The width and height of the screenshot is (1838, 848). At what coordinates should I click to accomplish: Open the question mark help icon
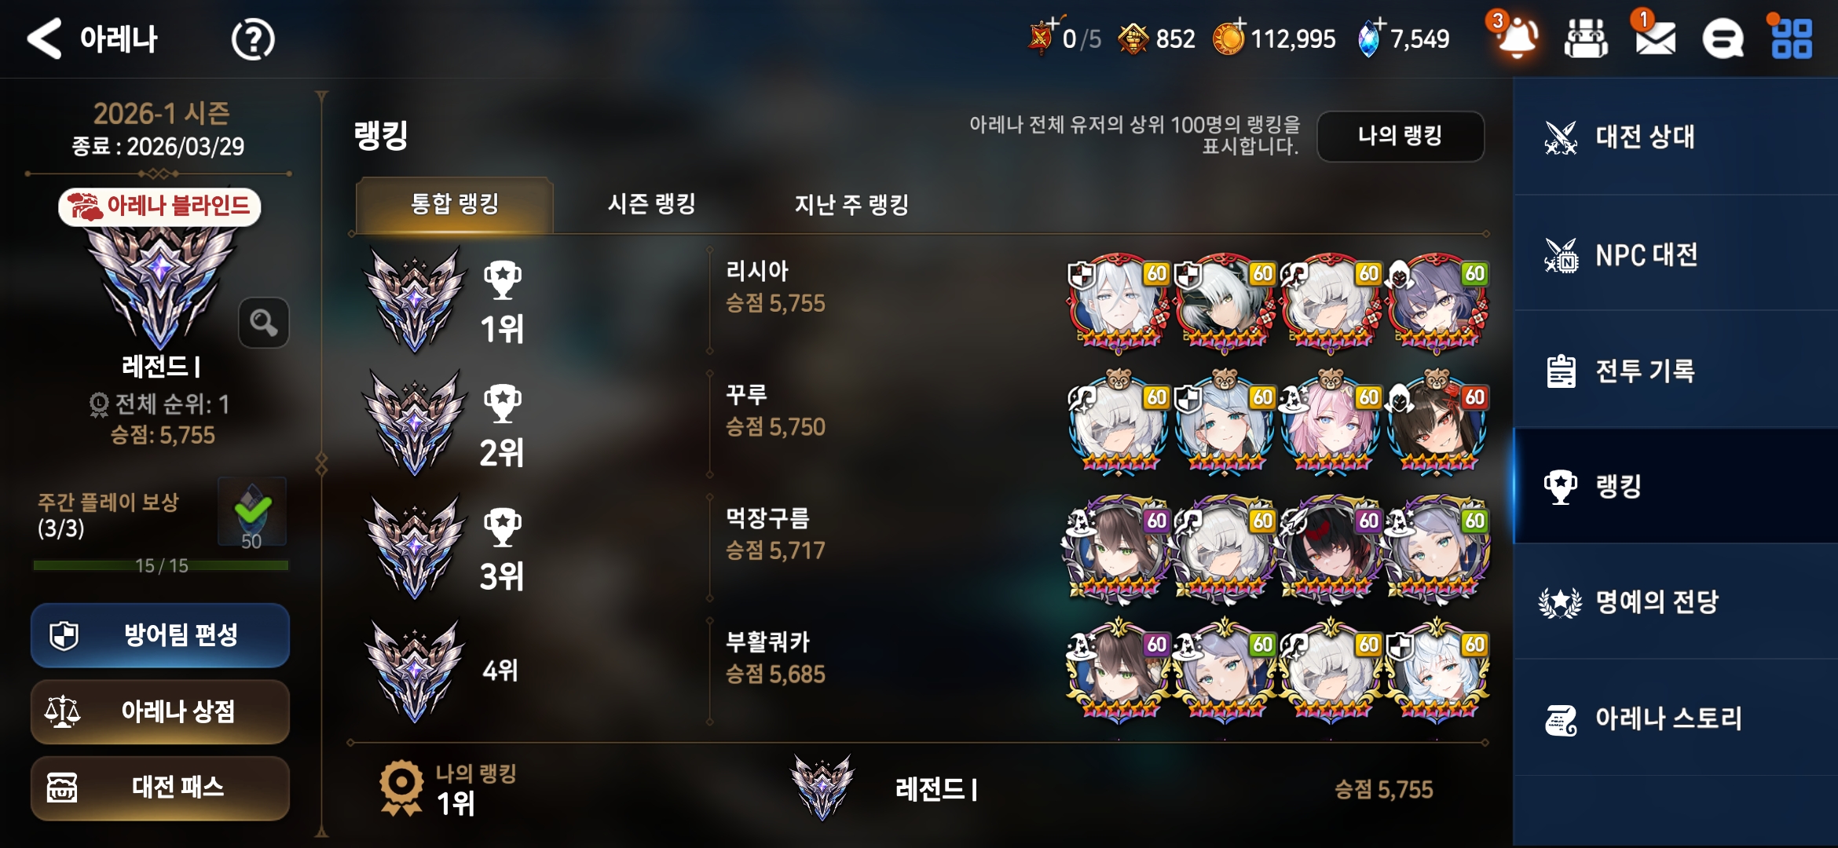coord(253,39)
